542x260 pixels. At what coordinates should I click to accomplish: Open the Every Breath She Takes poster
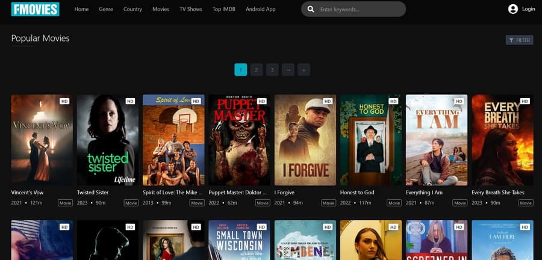click(503, 140)
